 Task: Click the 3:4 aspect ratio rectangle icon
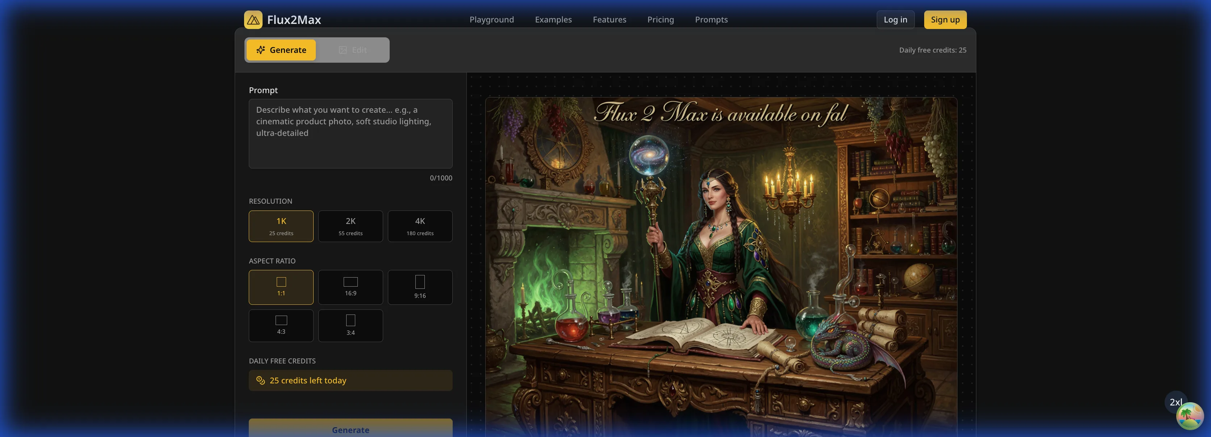click(351, 320)
